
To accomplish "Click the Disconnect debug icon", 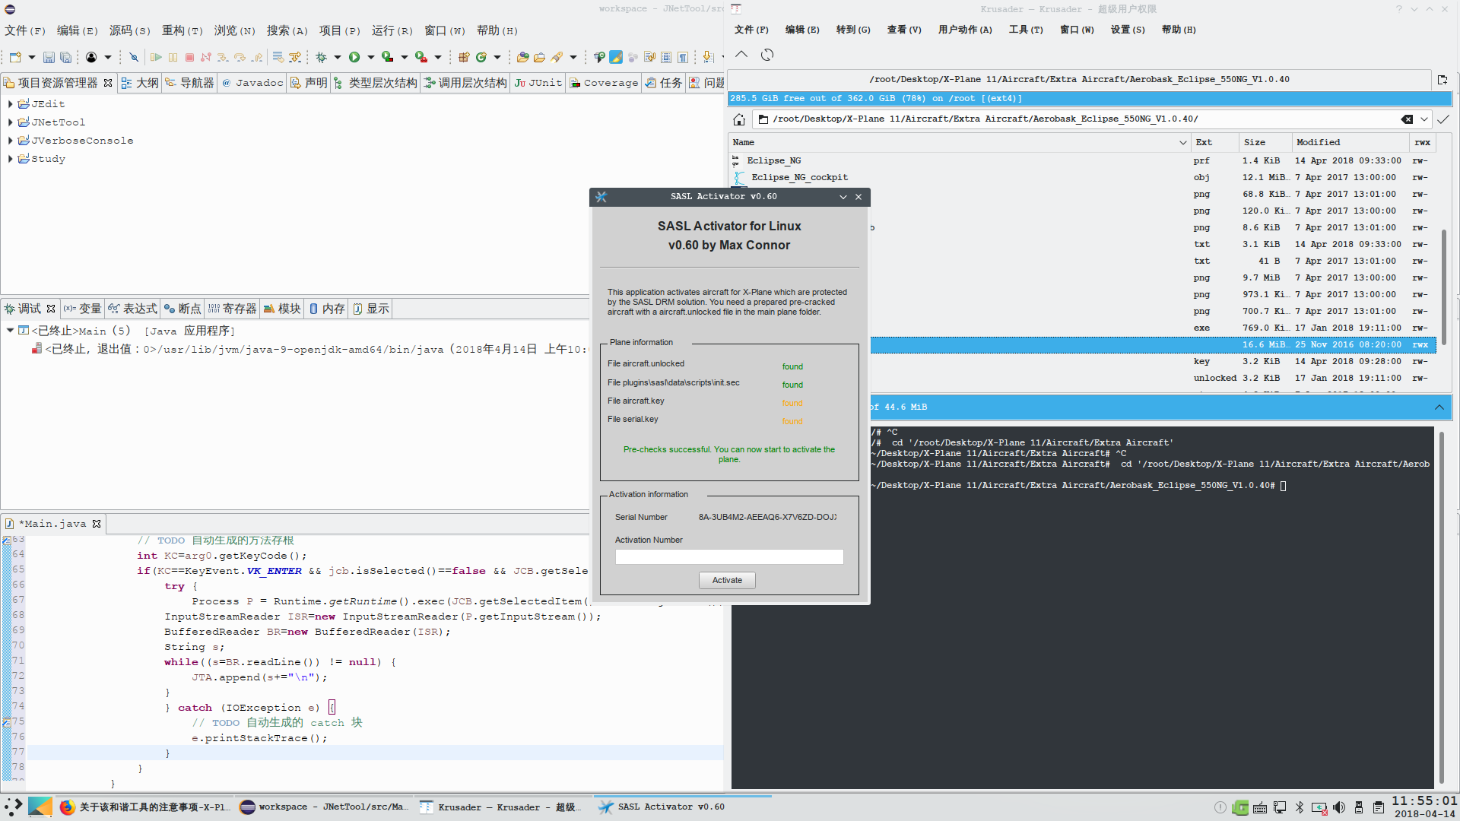I will pos(206,57).
